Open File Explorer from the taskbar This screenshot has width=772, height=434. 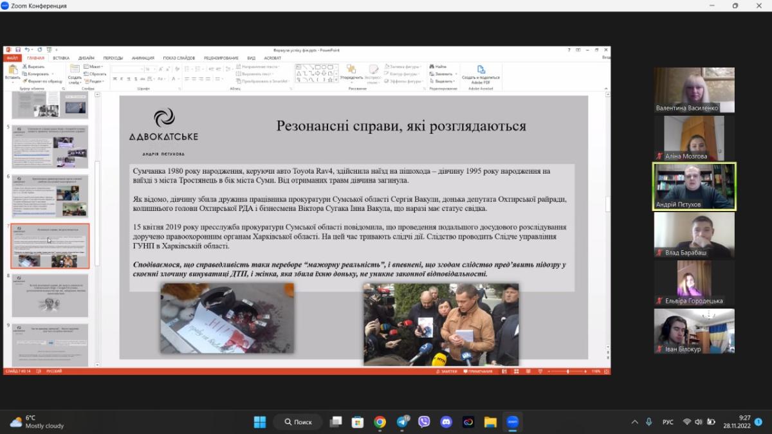491,422
